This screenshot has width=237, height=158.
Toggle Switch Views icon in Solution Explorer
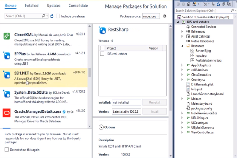click(194, 4)
